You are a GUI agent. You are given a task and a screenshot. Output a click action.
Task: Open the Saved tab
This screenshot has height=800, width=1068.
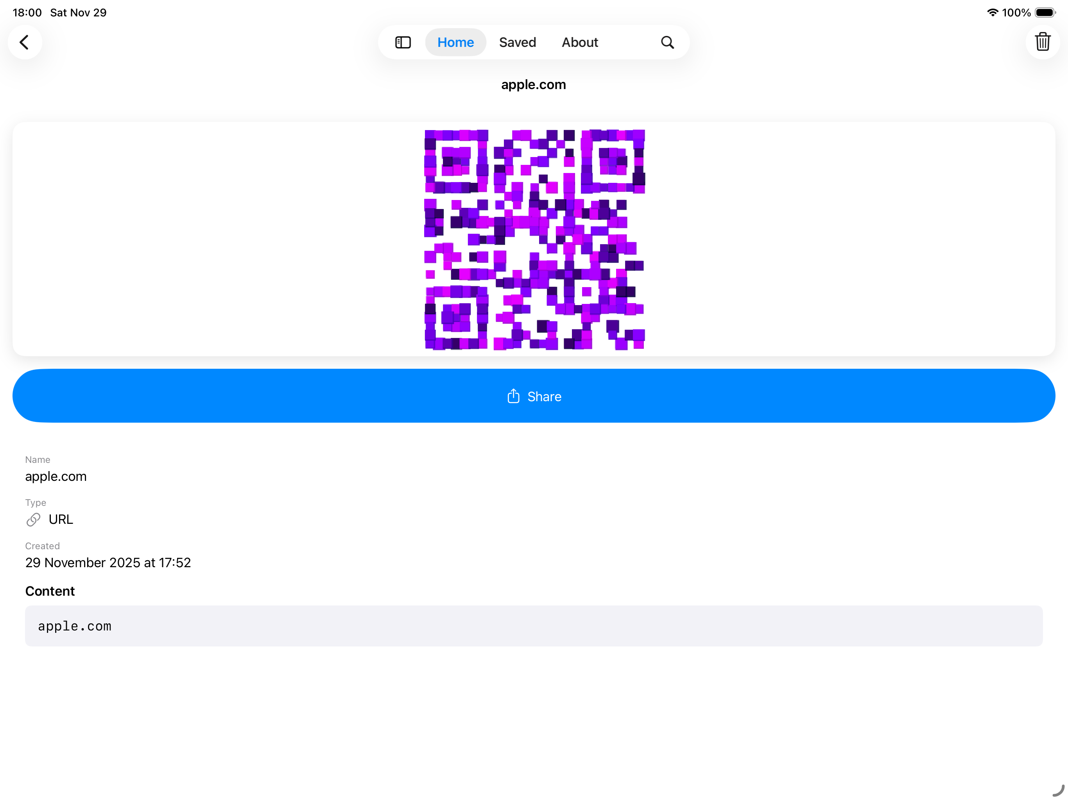point(517,43)
